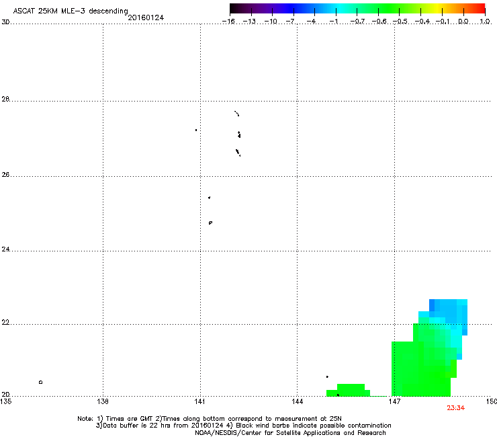Click the colorbar label "-7"

(290, 22)
